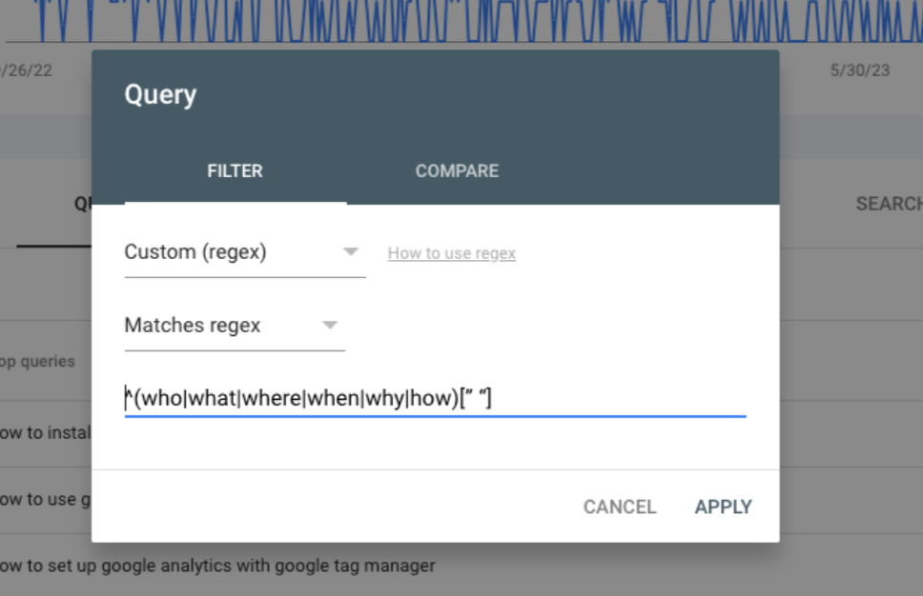Apply the query filter

723,507
